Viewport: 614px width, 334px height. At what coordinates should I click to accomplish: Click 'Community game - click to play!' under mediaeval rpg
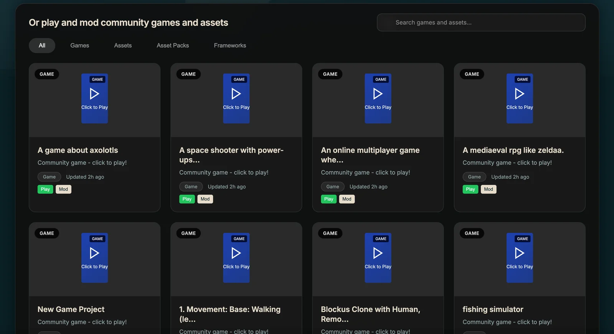coord(507,163)
